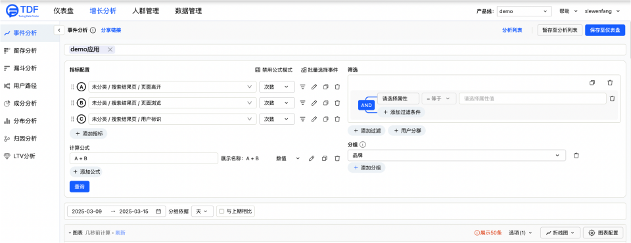The width and height of the screenshot is (631, 243).
Task: Open the 选项(1) dropdown
Action: point(520,232)
